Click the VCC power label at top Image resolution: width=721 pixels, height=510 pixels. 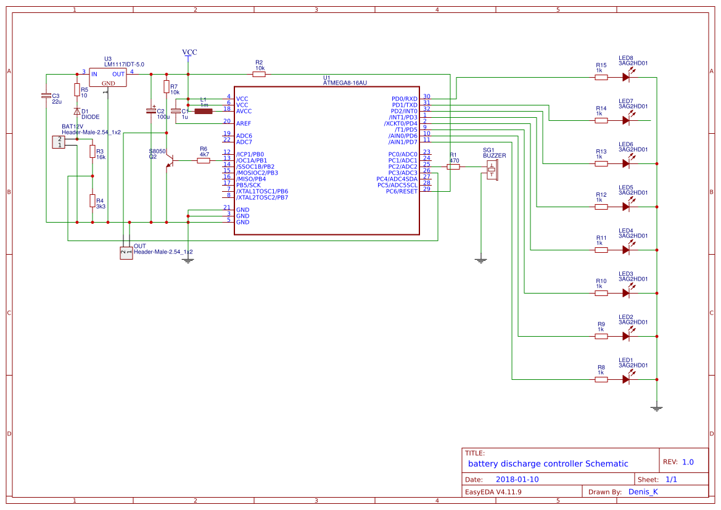tap(188, 52)
